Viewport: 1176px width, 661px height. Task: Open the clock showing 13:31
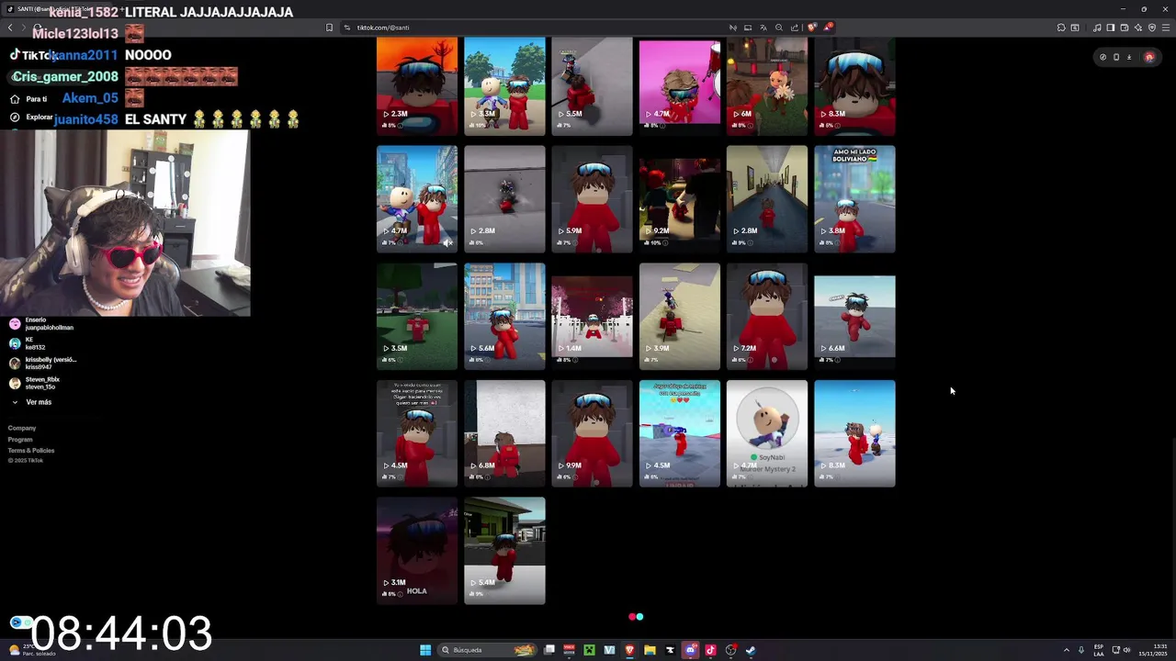[1153, 650]
